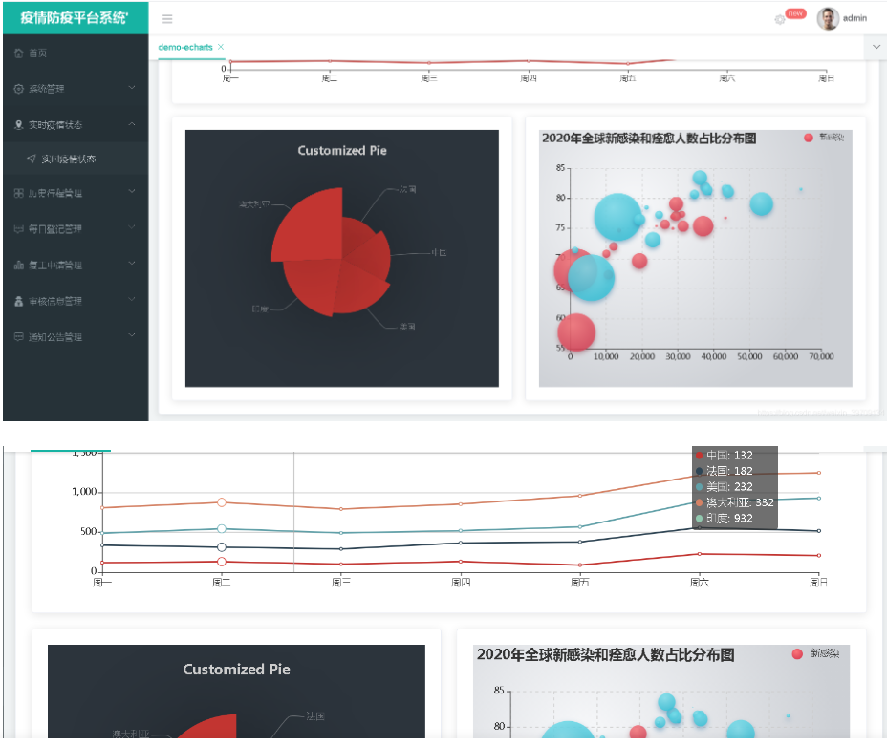
Task: Click tooltip row 印度: 932
Action: click(725, 519)
